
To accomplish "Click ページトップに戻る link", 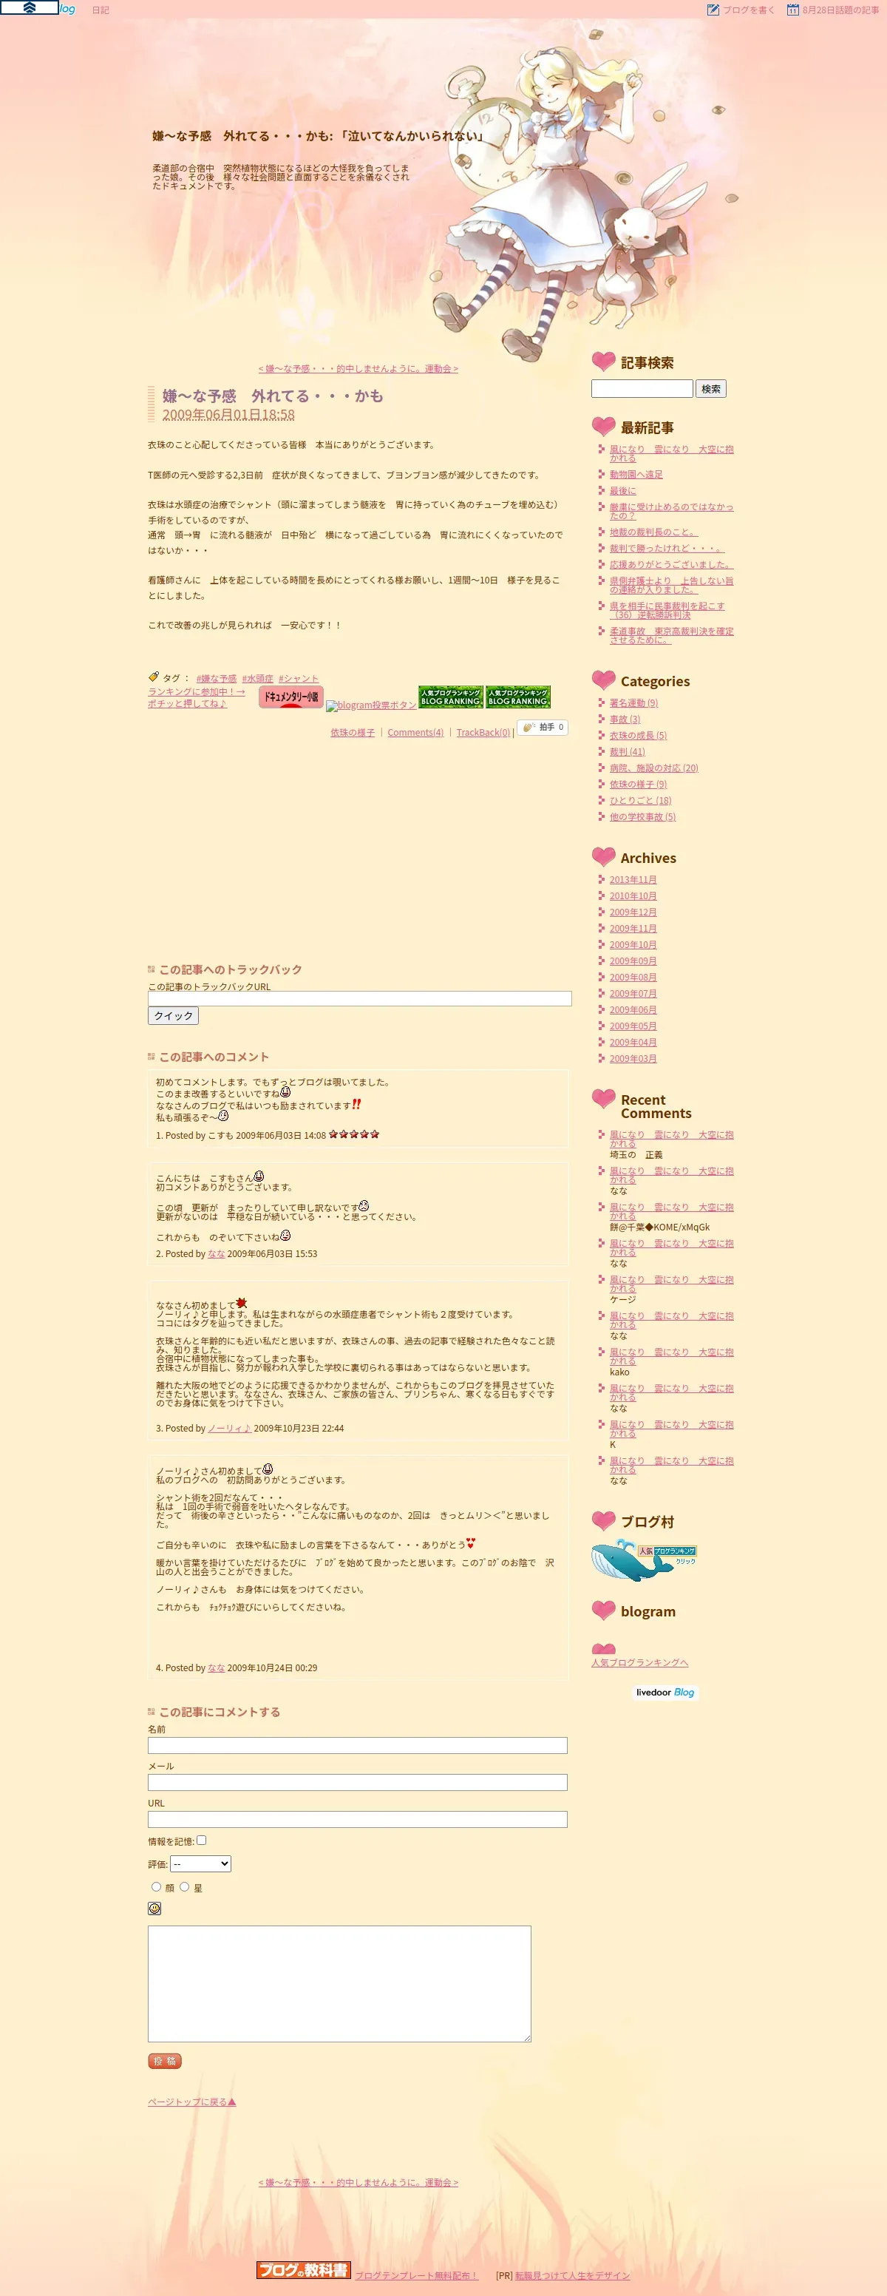I will pos(191,2102).
